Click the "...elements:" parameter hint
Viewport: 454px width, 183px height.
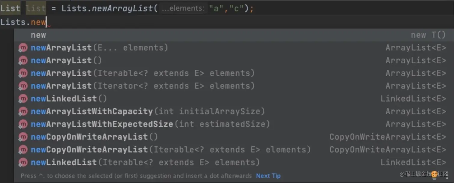click(x=183, y=8)
